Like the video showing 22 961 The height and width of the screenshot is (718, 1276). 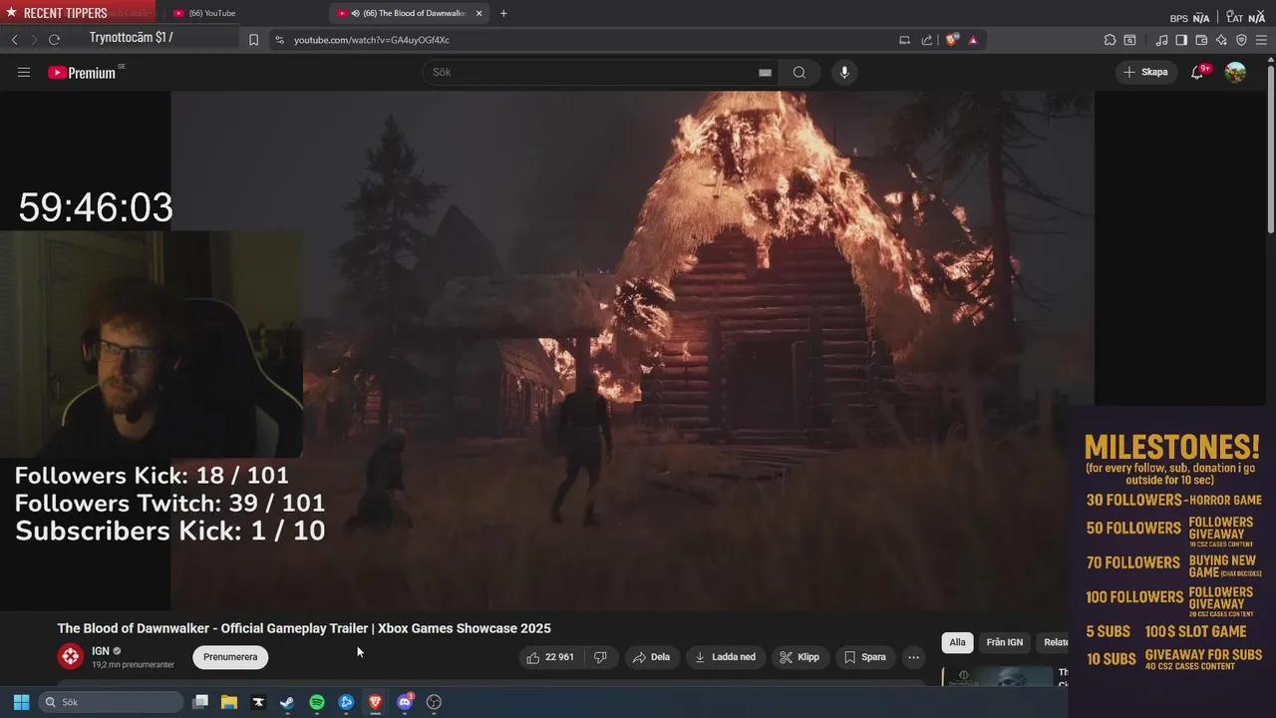(x=550, y=657)
